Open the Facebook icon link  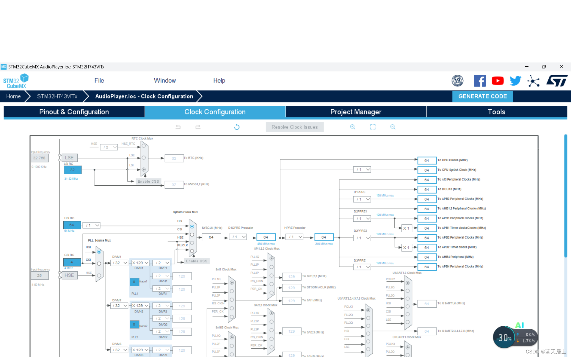point(480,81)
